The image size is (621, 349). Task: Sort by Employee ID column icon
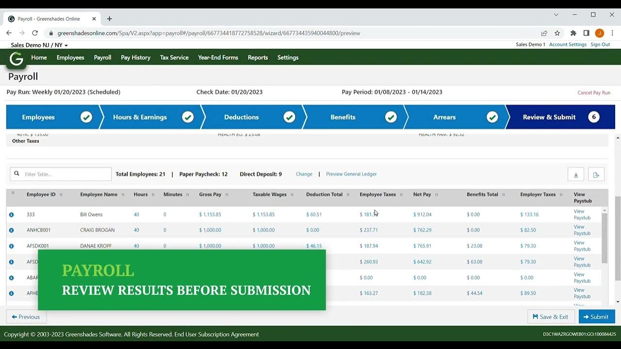pos(61,195)
